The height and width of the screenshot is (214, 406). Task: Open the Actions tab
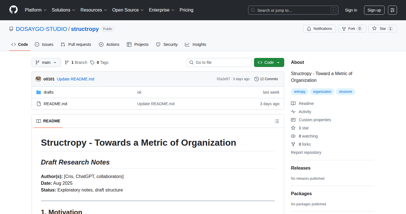[x=109, y=44]
